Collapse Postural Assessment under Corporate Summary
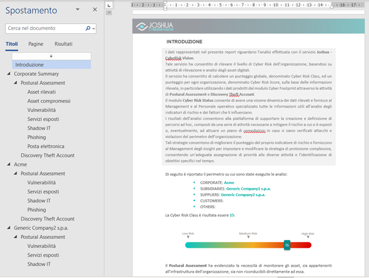This screenshot has width=369, height=278. (x=15, y=83)
